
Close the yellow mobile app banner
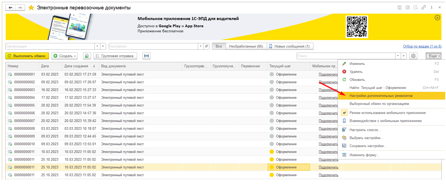(437, 18)
